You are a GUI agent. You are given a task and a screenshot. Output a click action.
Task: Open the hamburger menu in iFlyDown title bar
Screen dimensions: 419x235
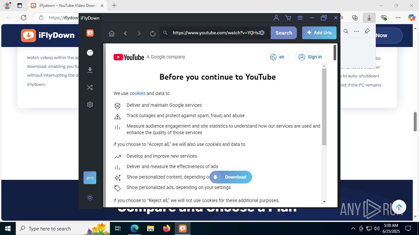coord(300,18)
